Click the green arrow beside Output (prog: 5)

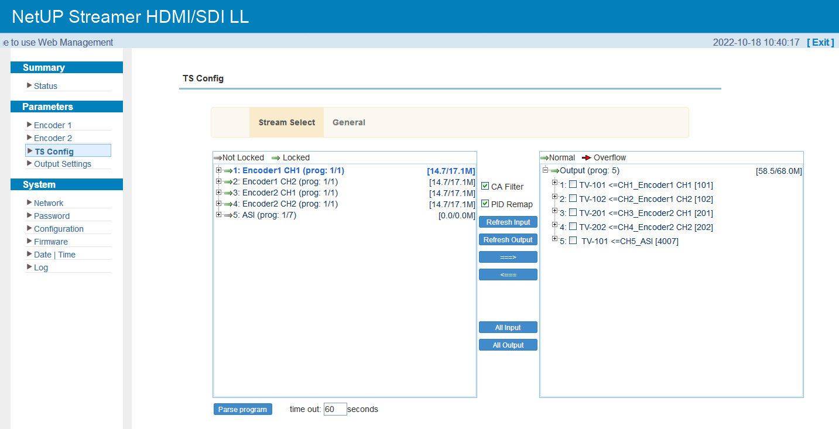pyautogui.click(x=555, y=171)
